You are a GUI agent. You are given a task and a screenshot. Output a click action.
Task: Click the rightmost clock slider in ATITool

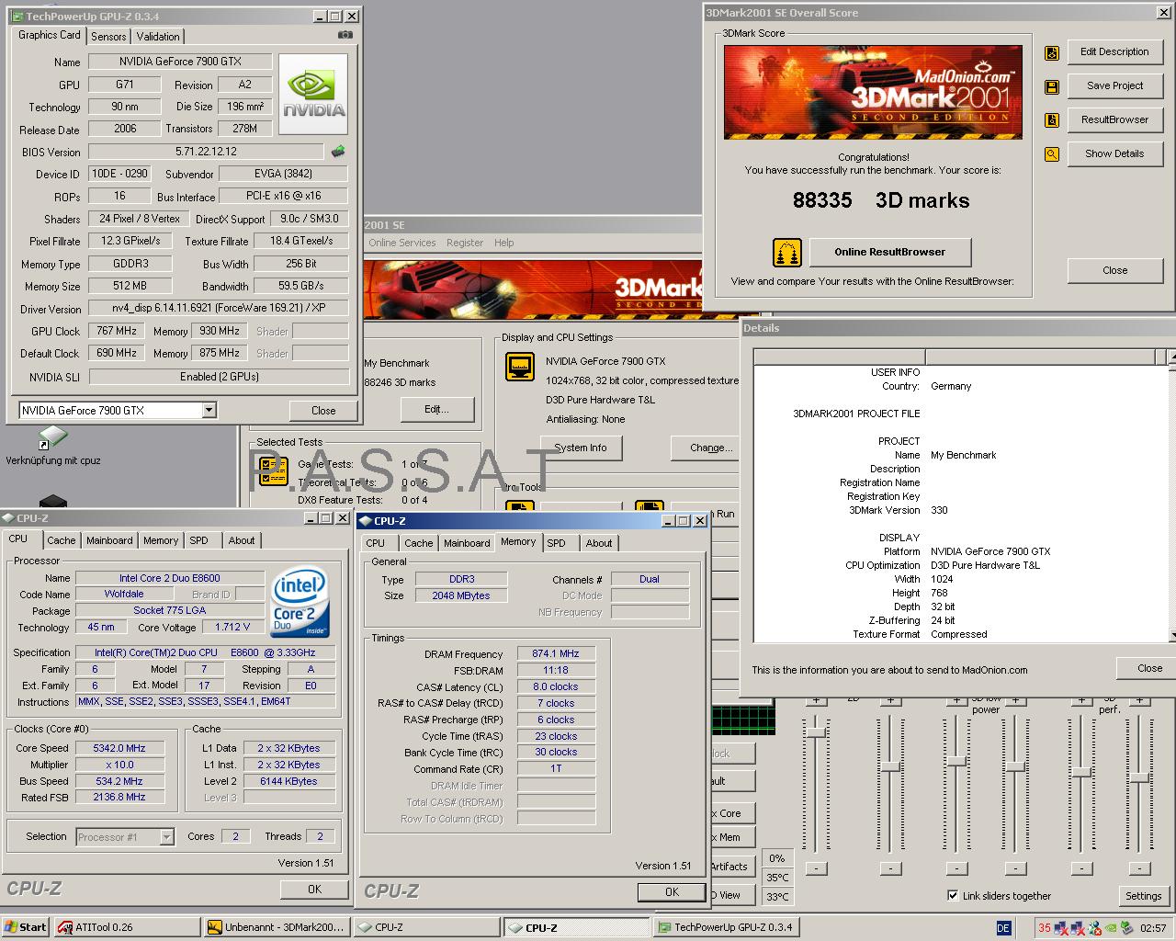click(1139, 777)
